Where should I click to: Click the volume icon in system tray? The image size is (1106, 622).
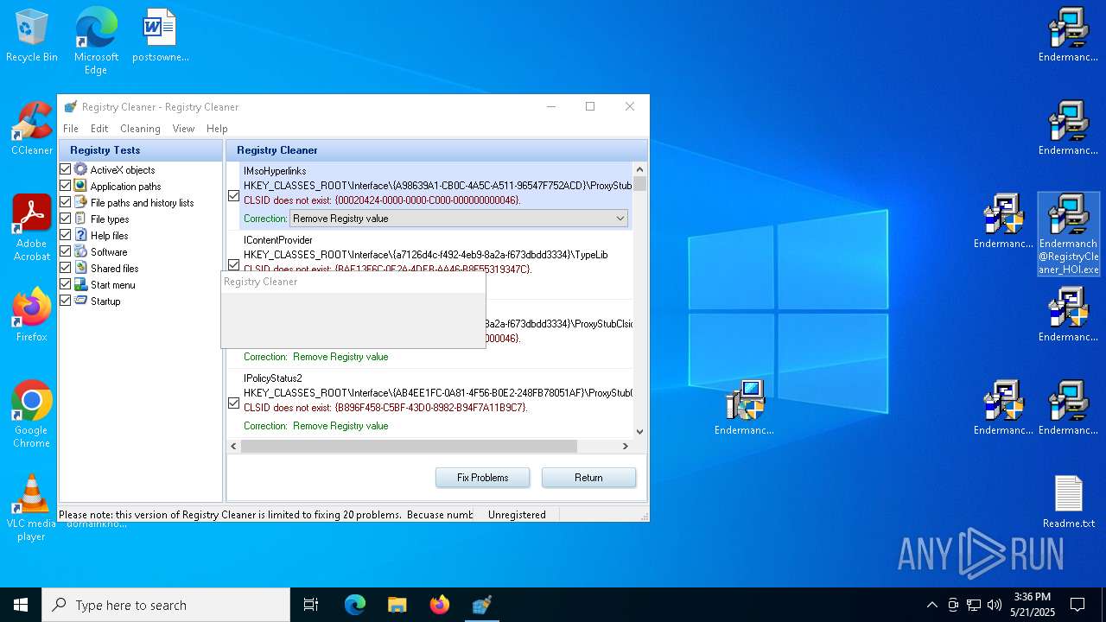(995, 605)
